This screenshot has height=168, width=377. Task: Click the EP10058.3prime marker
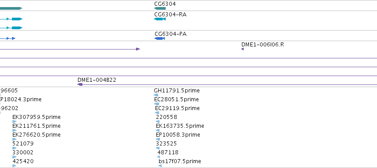(x=158, y=139)
